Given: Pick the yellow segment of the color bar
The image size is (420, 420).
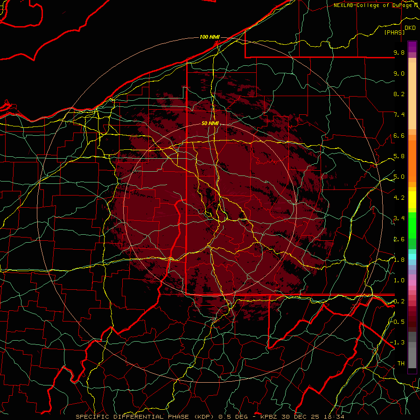Looking at the screenshot, I should 412,200.
